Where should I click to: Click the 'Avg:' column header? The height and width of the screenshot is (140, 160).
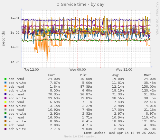tap(116, 75)
